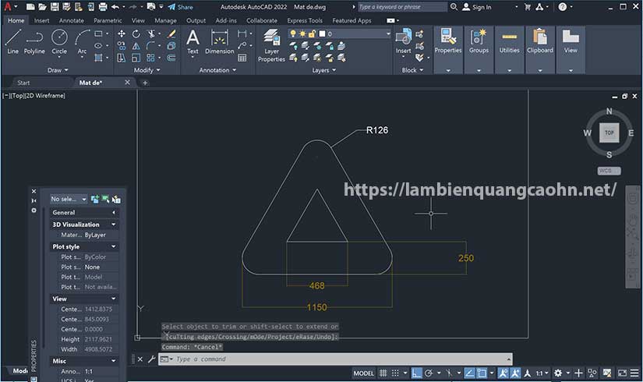Select the Copy tool icon

(x=122, y=45)
